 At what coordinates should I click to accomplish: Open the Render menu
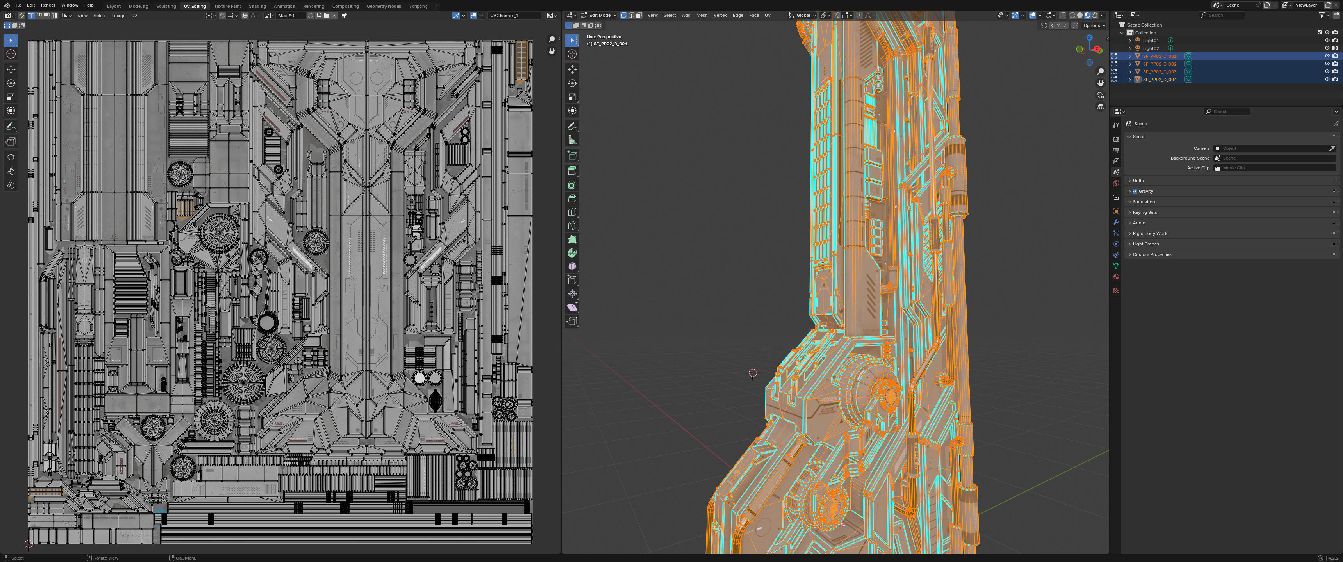[48, 5]
